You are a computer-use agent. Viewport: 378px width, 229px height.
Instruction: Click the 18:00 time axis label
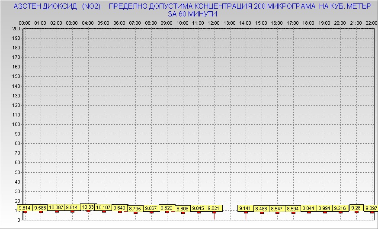308,23
